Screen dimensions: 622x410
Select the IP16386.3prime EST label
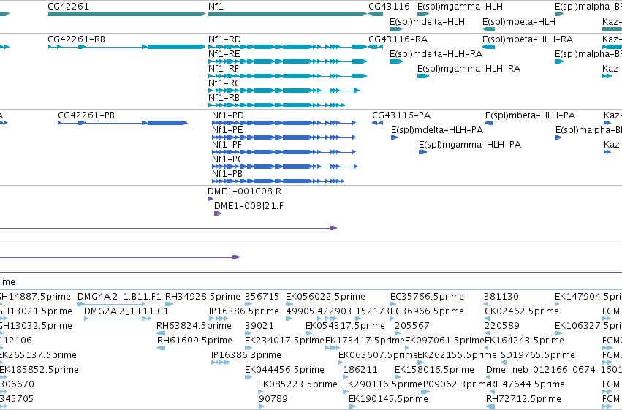point(246,355)
